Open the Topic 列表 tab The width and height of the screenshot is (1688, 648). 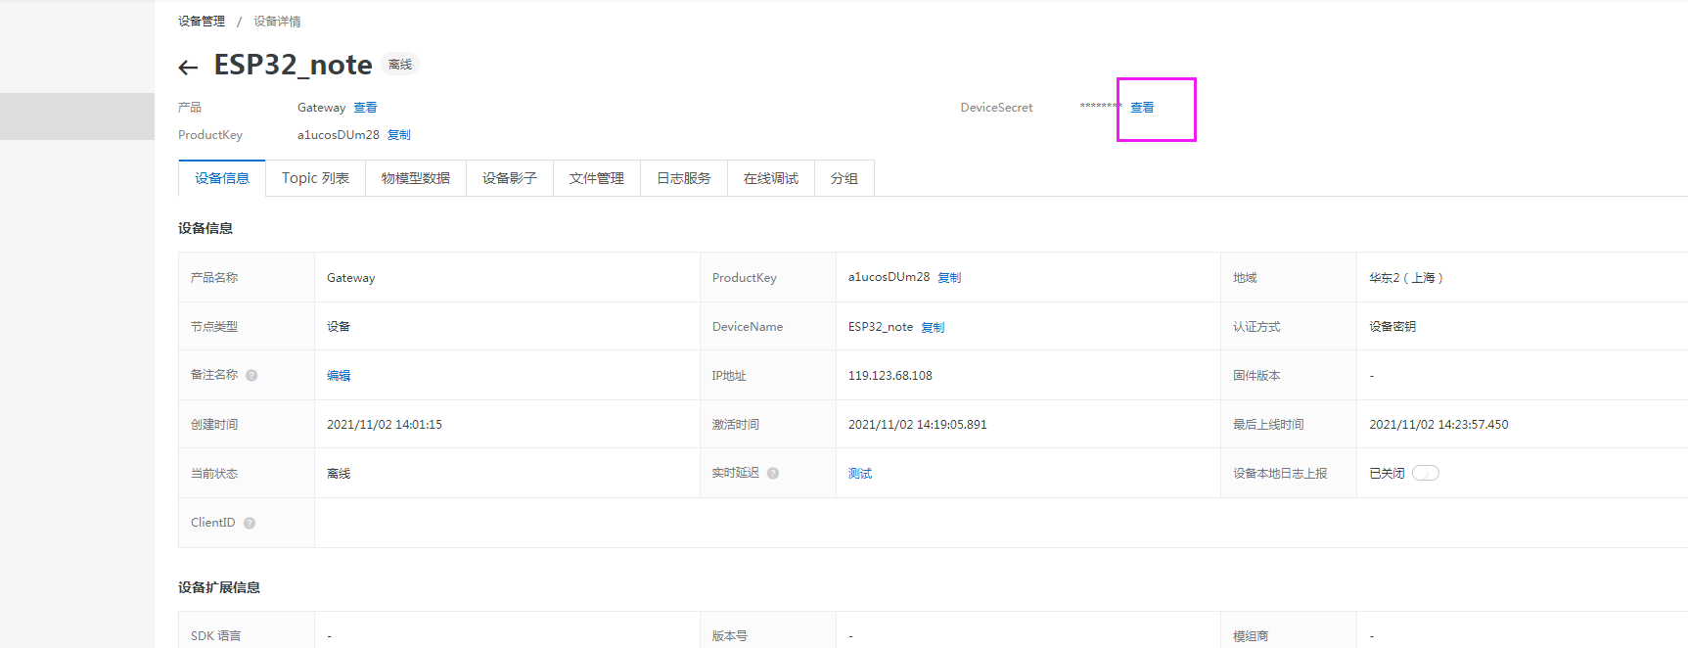point(315,178)
